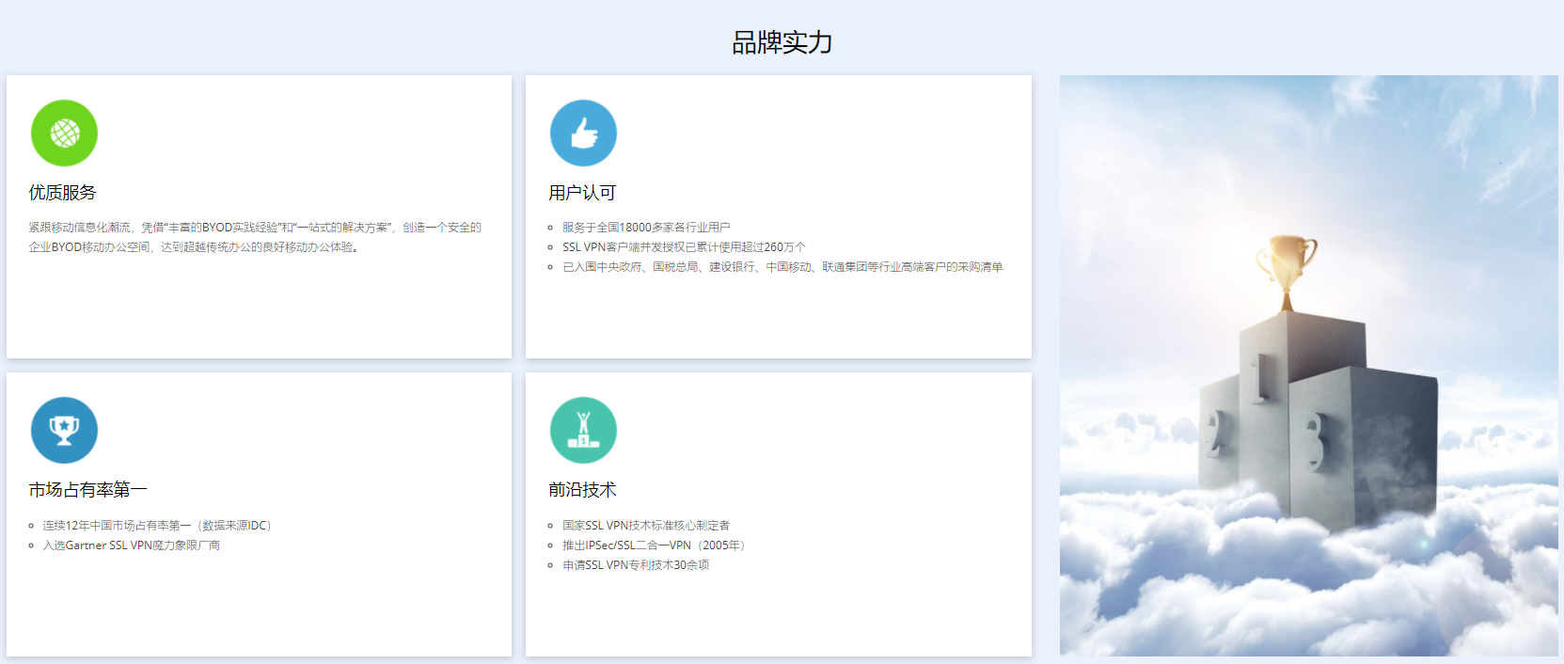The image size is (1564, 664).
Task: Click the 前沿技术 heading
Action: pos(582,490)
